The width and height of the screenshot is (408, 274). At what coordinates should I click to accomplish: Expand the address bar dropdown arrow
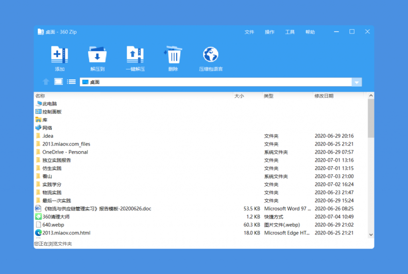point(357,82)
